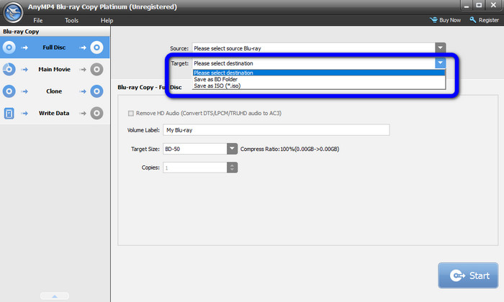The width and height of the screenshot is (504, 302).
Task: Click the Compress Ratio text
Action: (x=289, y=149)
